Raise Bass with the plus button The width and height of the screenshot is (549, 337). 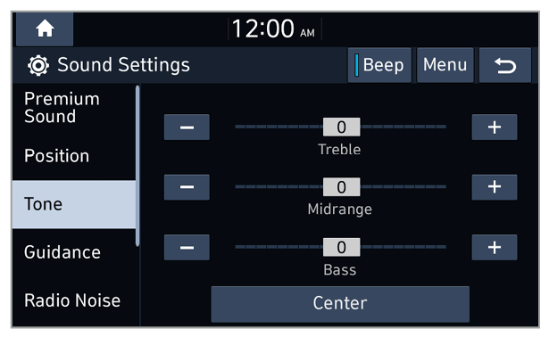494,248
